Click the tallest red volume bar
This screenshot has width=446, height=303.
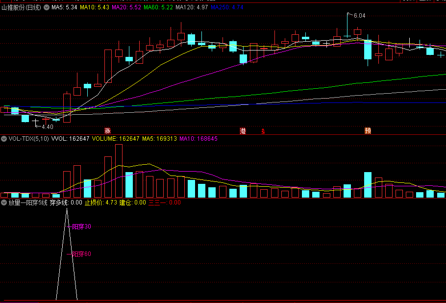tap(119, 171)
